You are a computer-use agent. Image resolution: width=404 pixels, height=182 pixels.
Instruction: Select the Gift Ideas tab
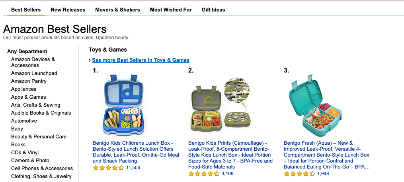213,10
